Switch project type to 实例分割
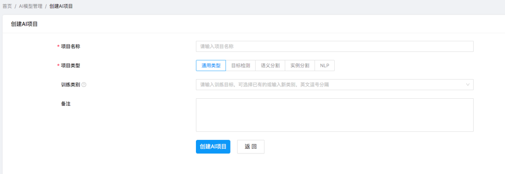The width and height of the screenshot is (505, 174). pos(300,65)
